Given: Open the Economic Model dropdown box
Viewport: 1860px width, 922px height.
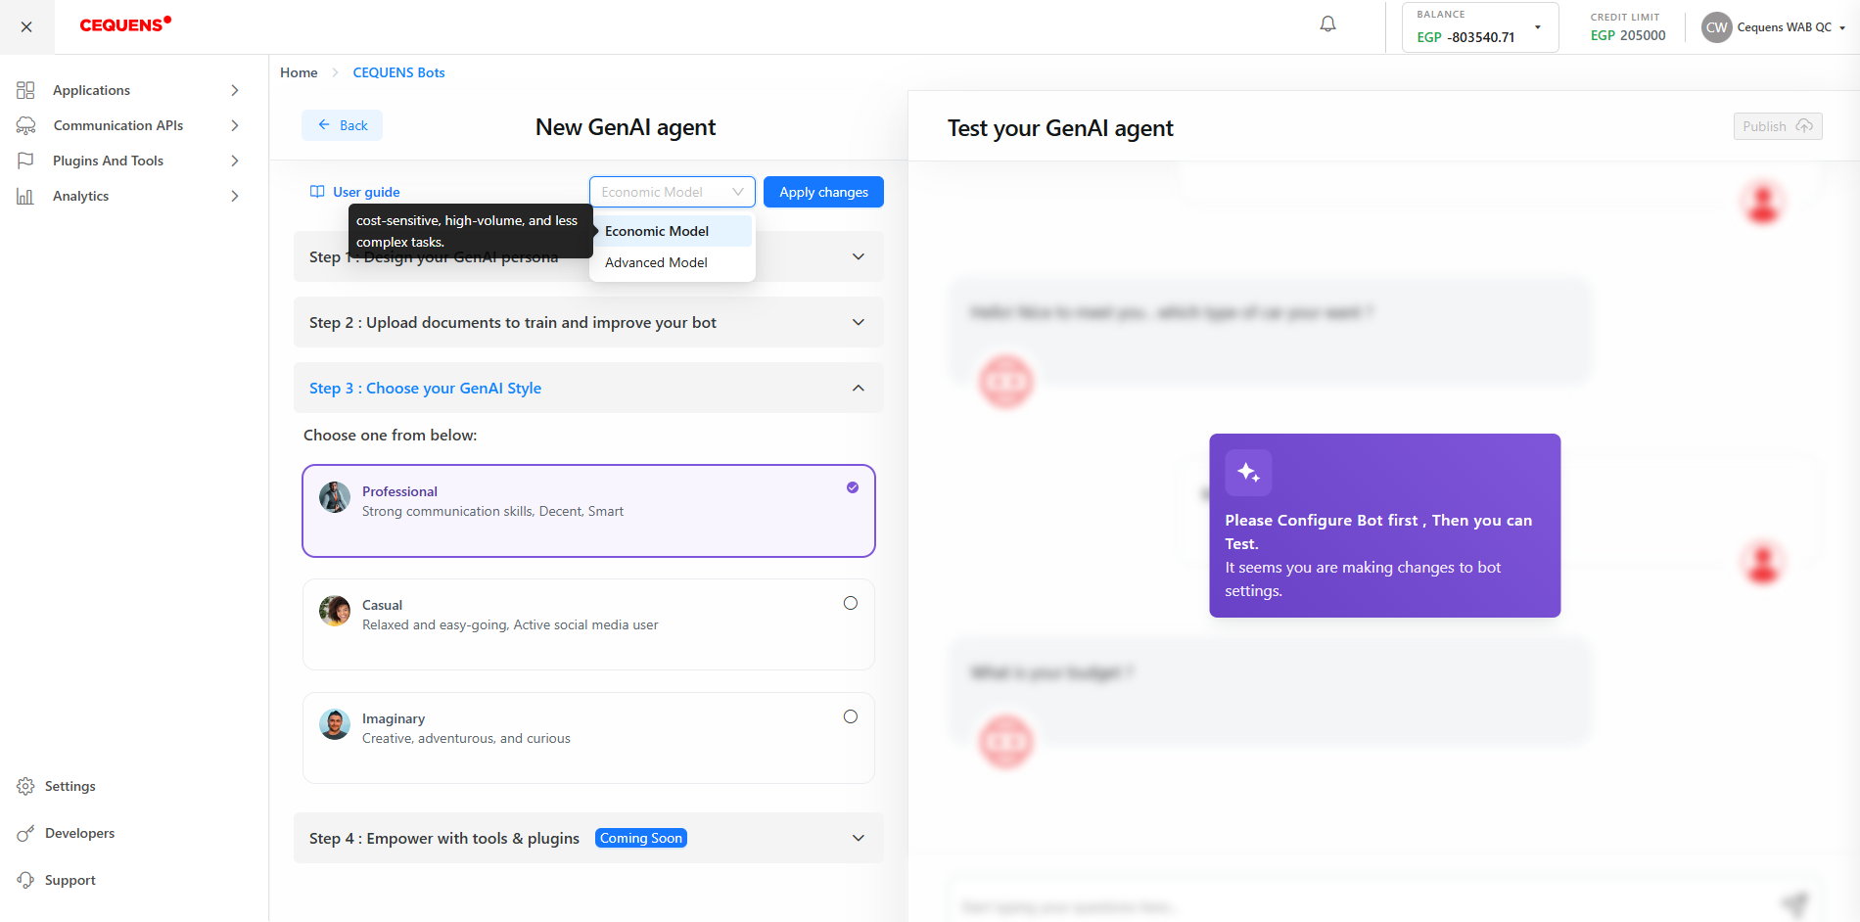Looking at the screenshot, I should (x=672, y=192).
